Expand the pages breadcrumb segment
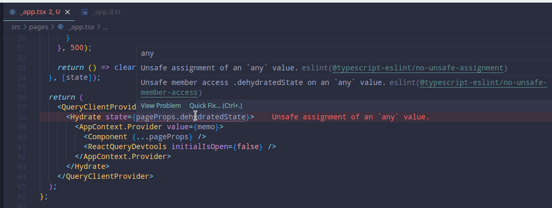The width and height of the screenshot is (552, 208). pyautogui.click(x=39, y=27)
